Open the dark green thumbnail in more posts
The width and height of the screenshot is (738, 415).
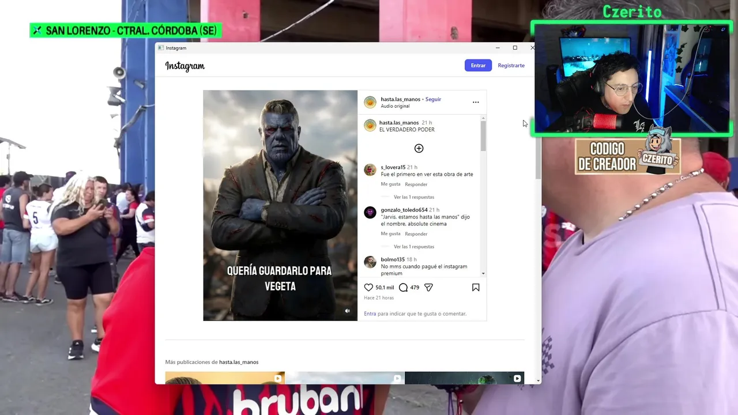coord(465,378)
